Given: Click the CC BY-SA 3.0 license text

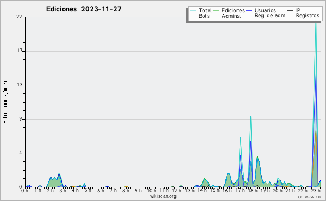Looking at the screenshot, I should point(309,197).
